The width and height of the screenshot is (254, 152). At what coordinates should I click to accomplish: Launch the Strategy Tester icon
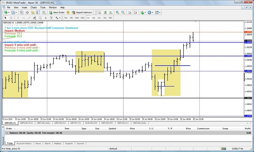[x=44, y=13]
